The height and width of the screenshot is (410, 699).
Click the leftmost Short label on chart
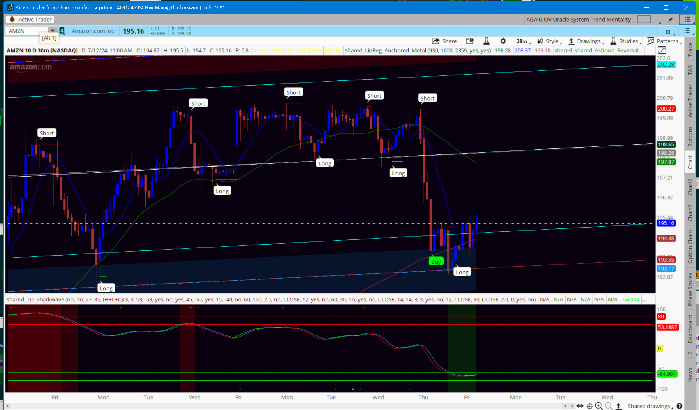pyautogui.click(x=47, y=133)
